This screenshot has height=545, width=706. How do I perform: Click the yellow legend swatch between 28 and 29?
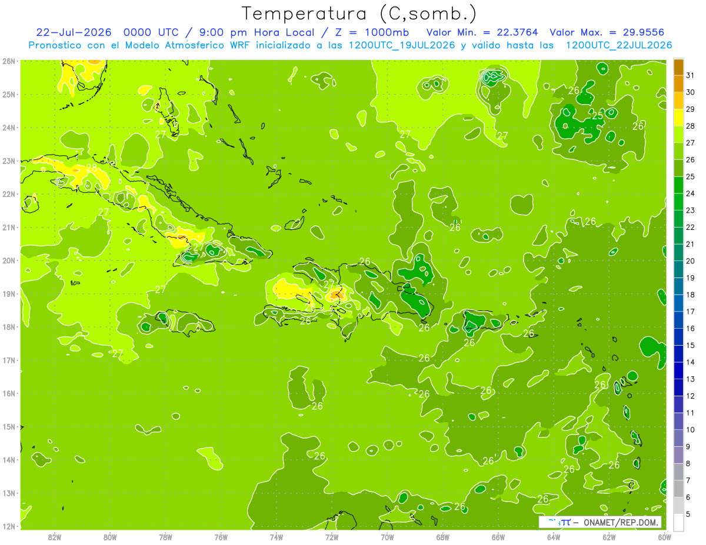click(x=678, y=117)
